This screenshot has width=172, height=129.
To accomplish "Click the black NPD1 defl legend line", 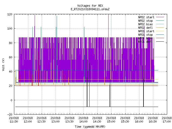I will point(160,42).
